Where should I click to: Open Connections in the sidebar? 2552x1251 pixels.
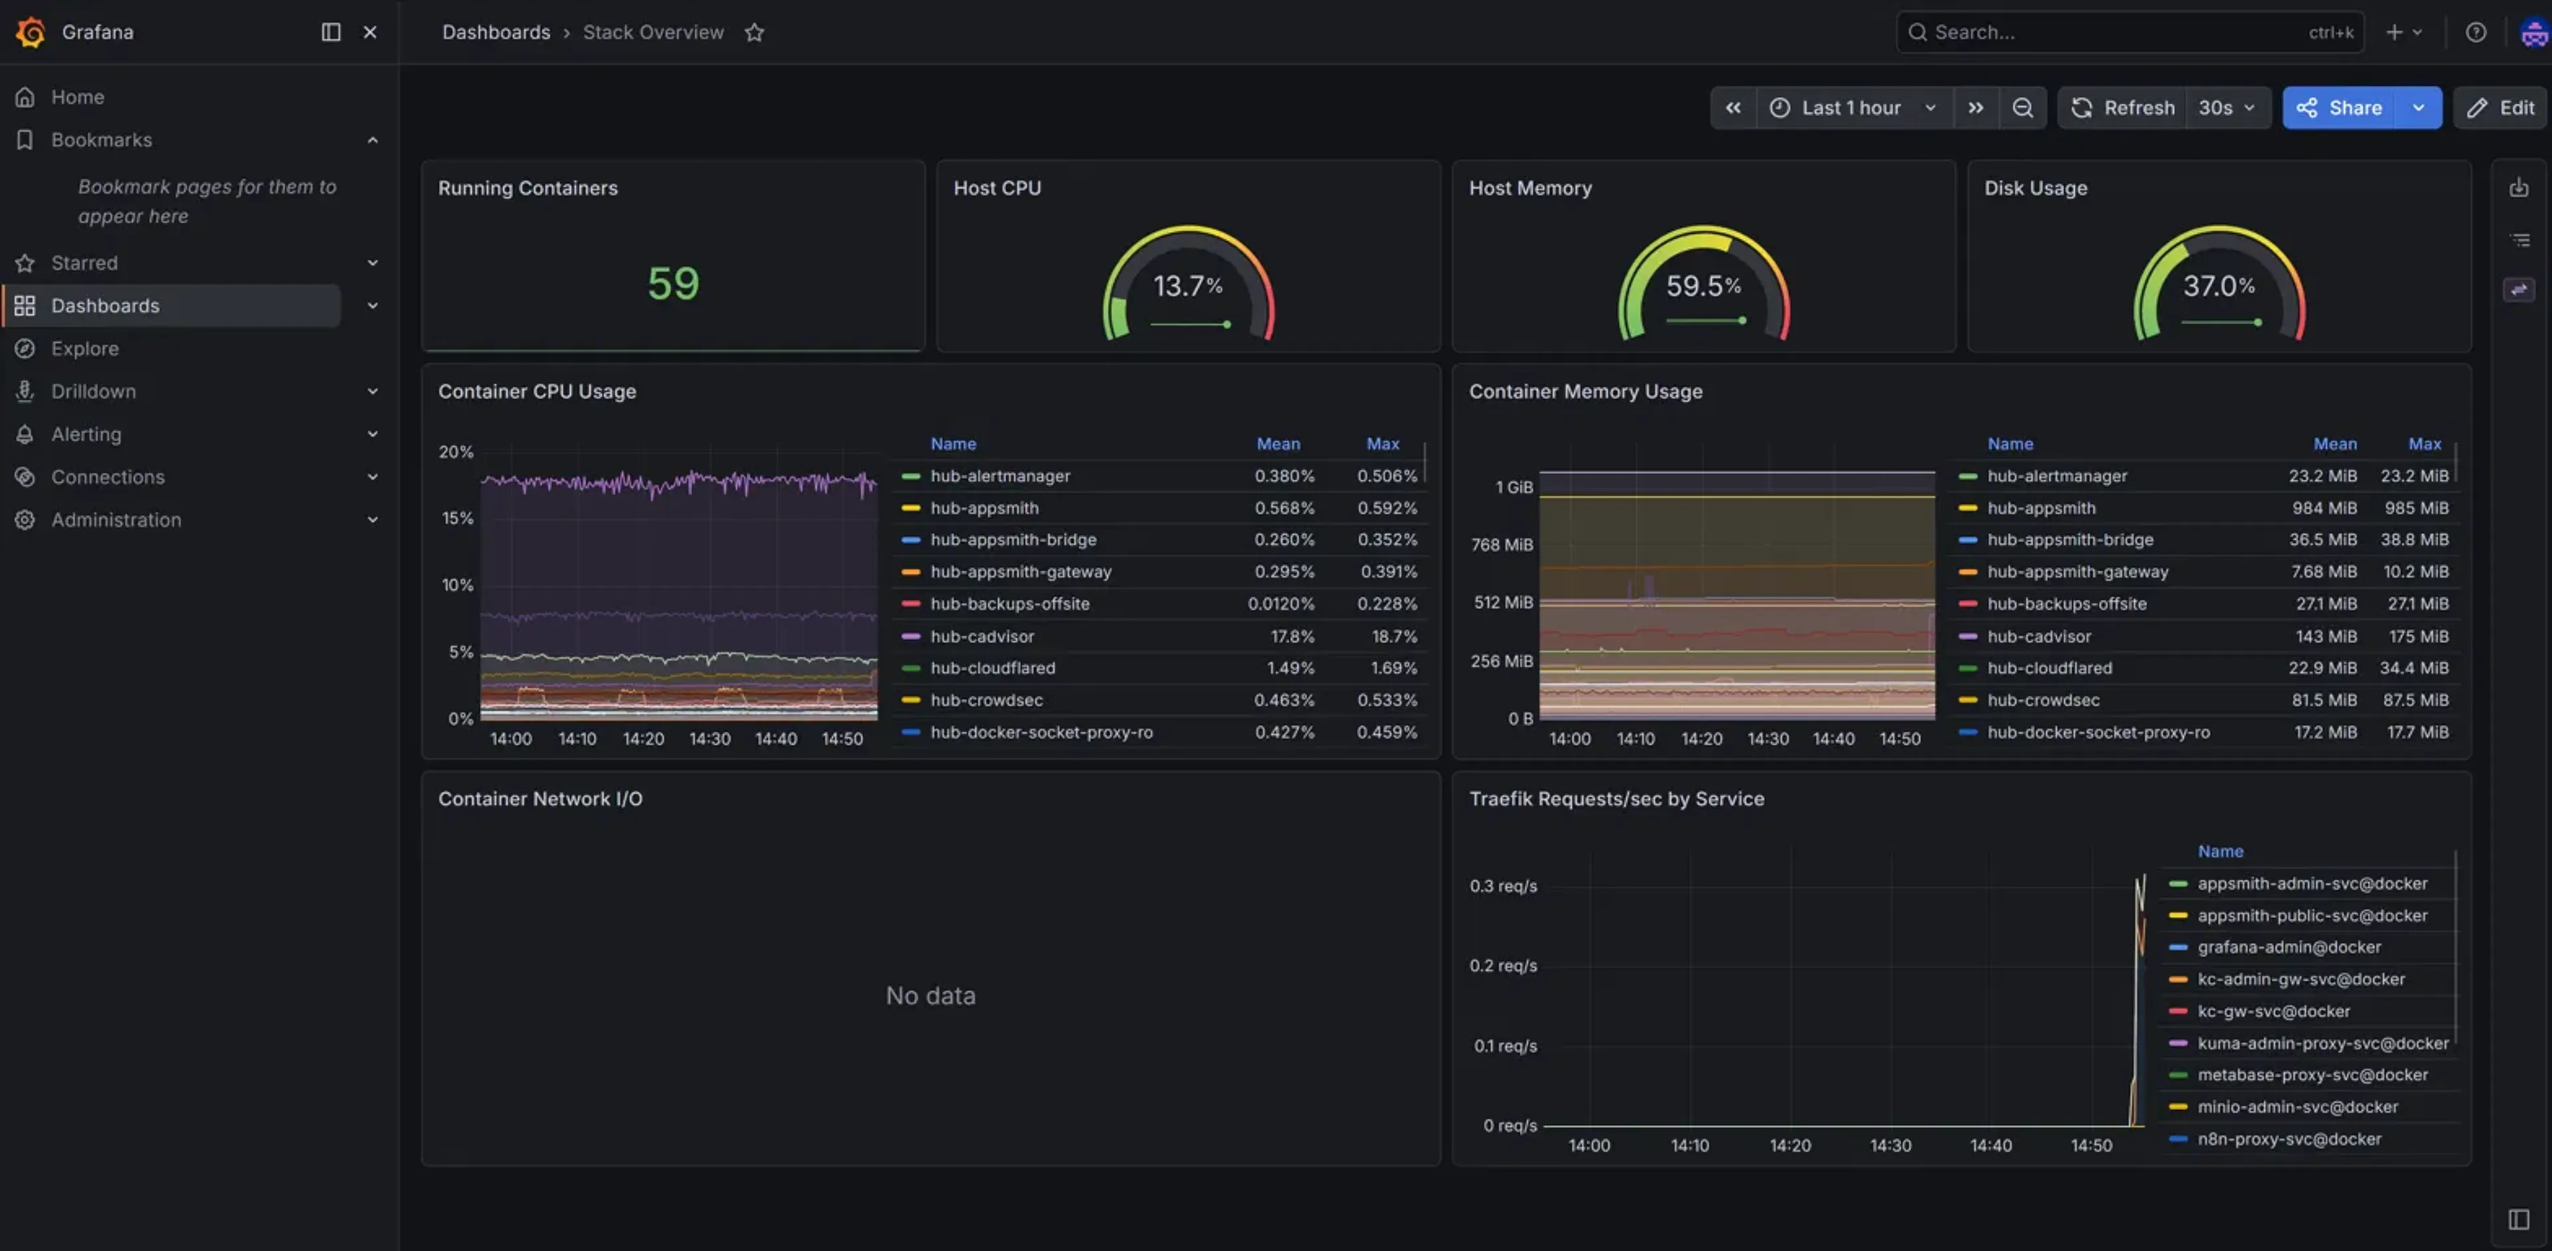coord(108,476)
